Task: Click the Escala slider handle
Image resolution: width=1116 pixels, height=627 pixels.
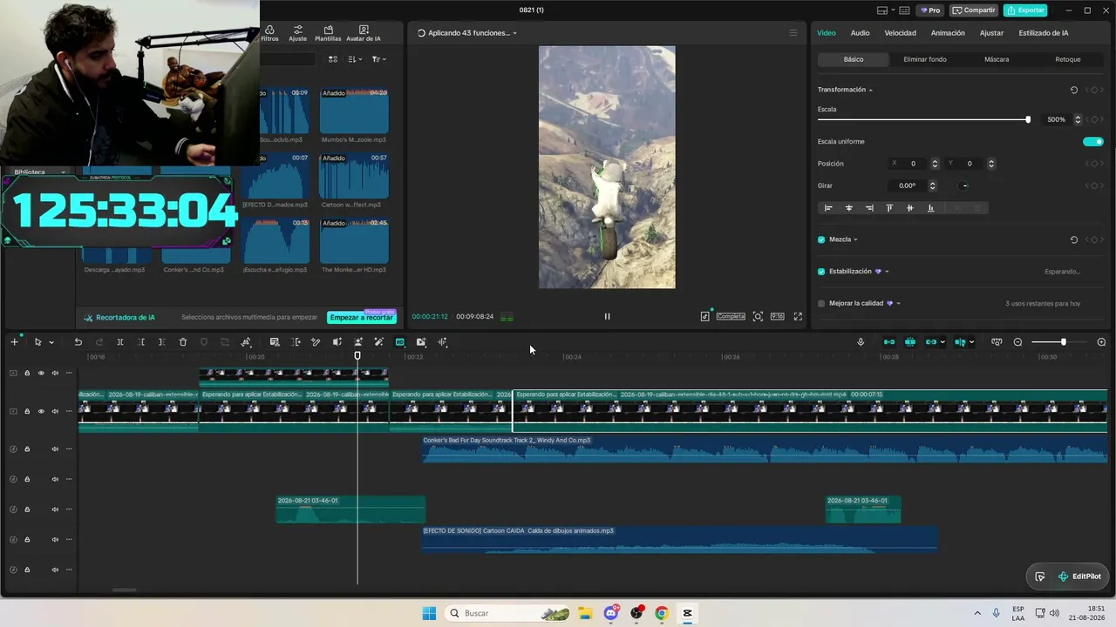Action: (1028, 119)
